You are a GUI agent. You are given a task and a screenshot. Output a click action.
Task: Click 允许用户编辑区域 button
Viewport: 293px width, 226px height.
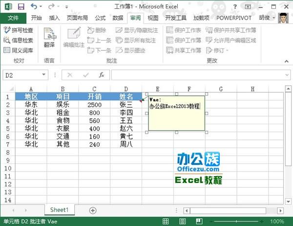point(231,40)
